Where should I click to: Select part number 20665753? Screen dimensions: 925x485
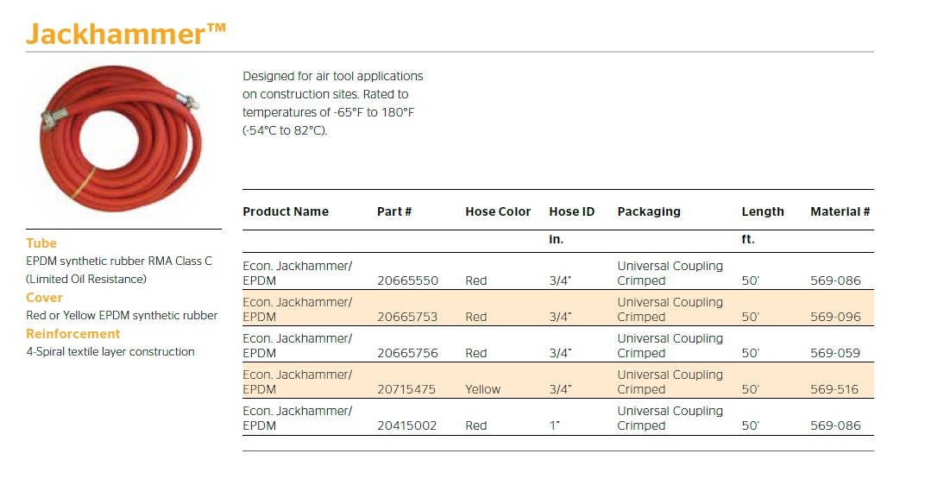click(407, 317)
